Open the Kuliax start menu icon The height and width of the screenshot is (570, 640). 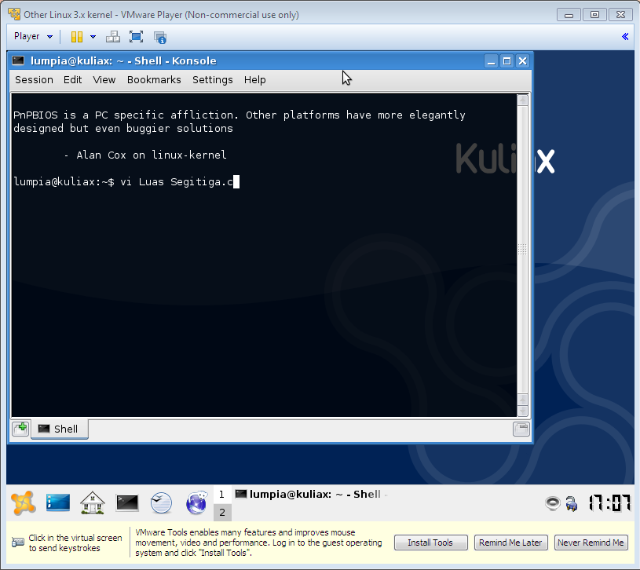(24, 503)
